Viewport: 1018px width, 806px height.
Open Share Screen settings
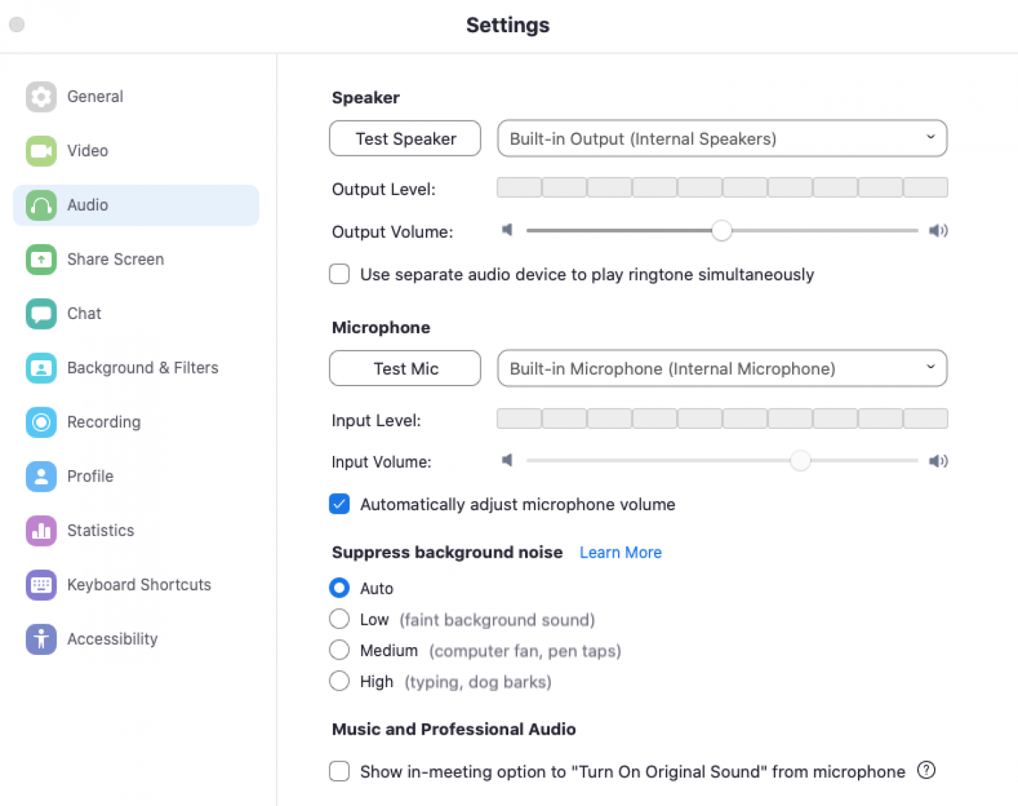point(41,259)
